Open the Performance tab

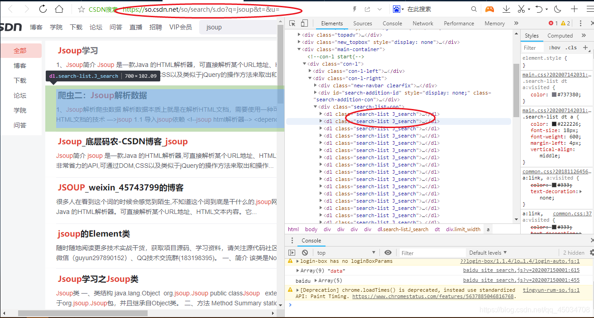459,23
